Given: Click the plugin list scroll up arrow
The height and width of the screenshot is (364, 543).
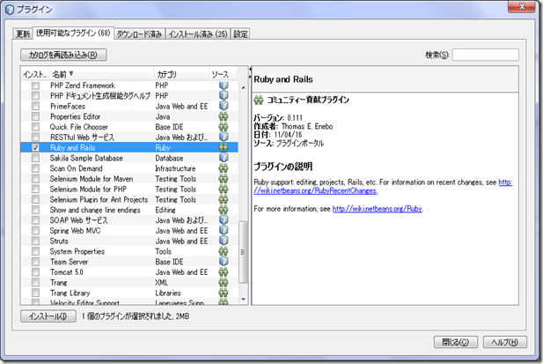Looking at the screenshot, I should (x=243, y=87).
